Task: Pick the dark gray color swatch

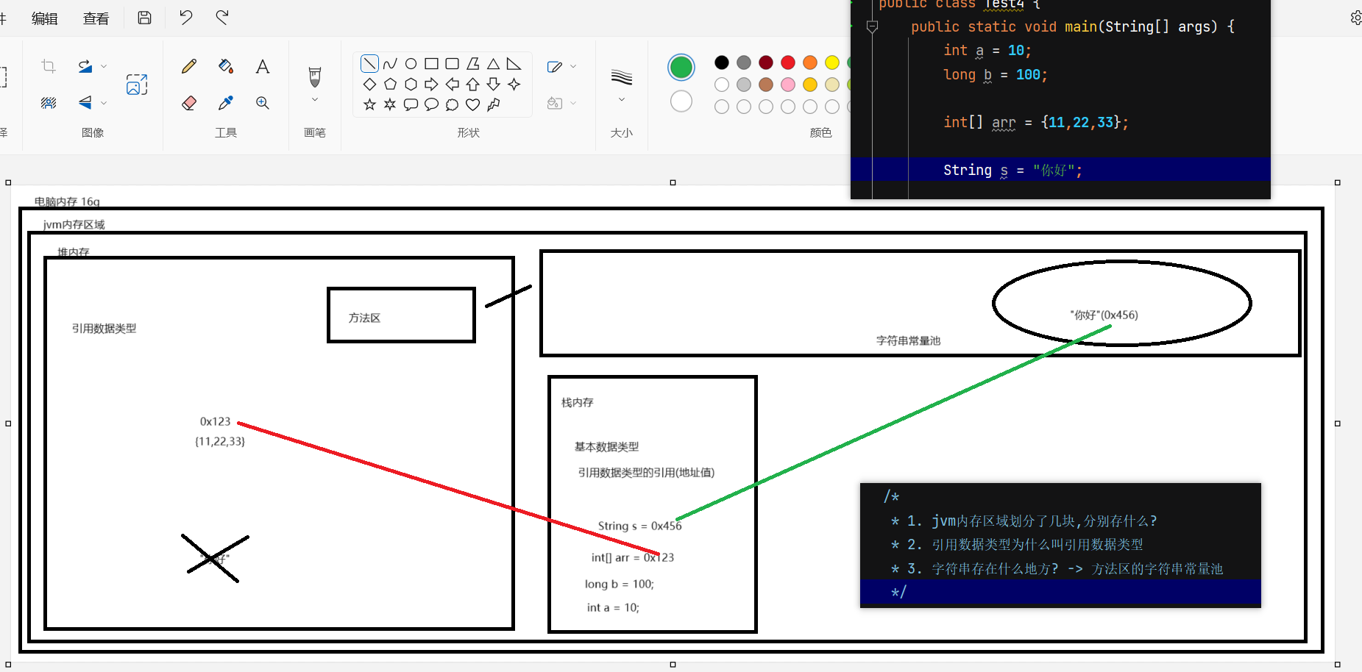Action: [x=744, y=62]
